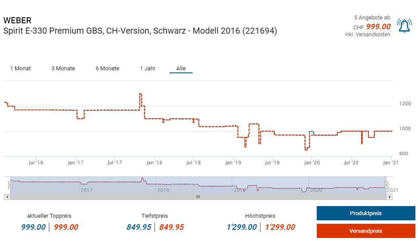Click the Höchstpreis 1'299.00 red value

(280, 227)
